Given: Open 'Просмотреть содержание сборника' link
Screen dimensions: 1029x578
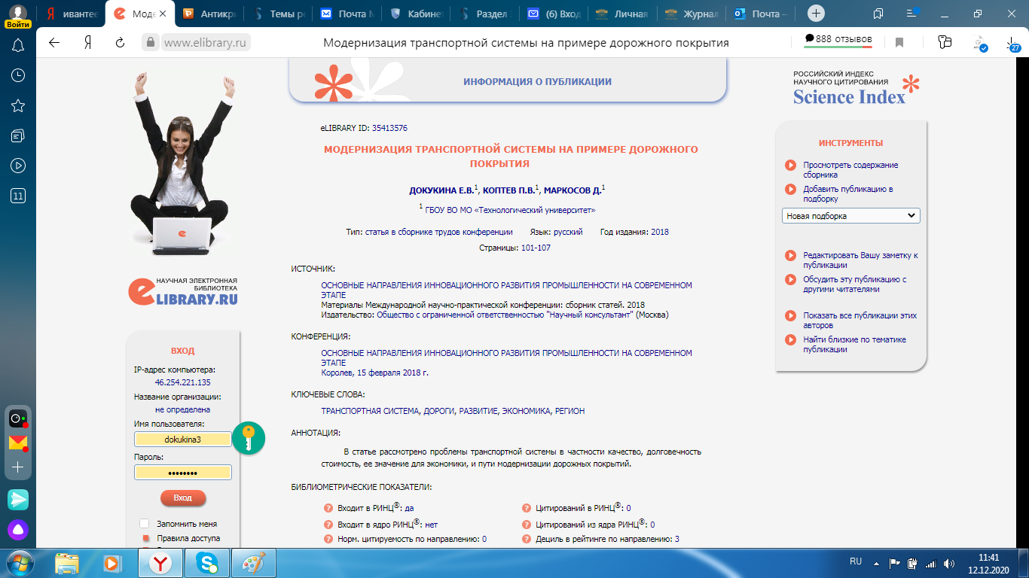Looking at the screenshot, I should click(850, 169).
